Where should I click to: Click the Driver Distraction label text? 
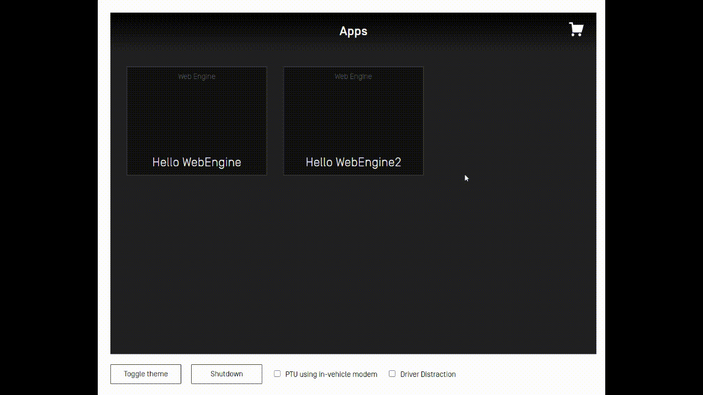click(428, 374)
